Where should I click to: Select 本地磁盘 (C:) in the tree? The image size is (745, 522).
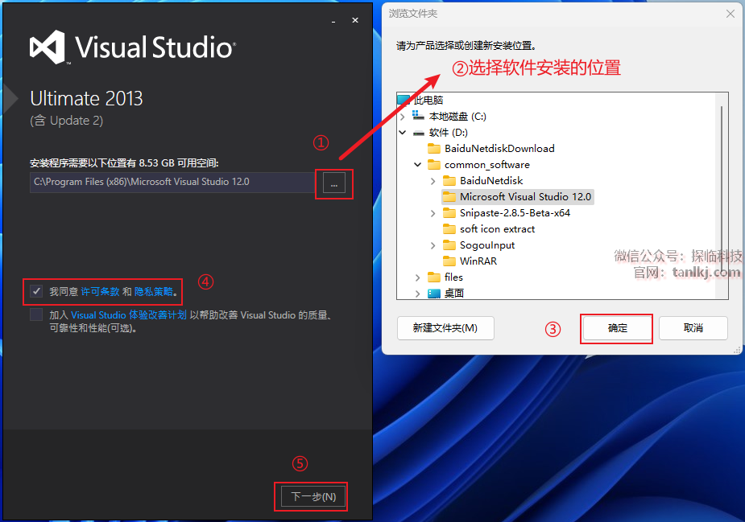457,117
